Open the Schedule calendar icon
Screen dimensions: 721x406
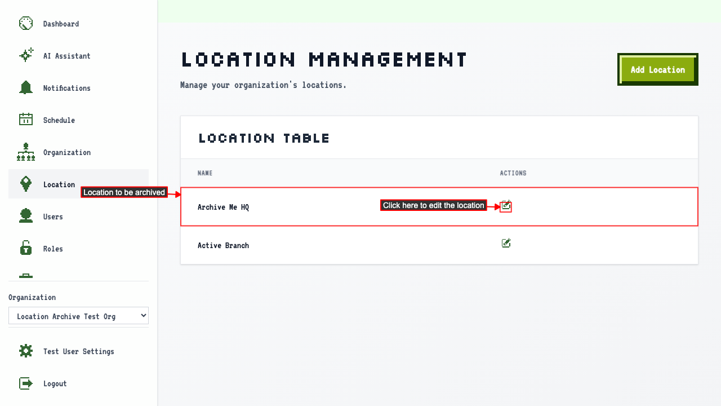tap(26, 120)
